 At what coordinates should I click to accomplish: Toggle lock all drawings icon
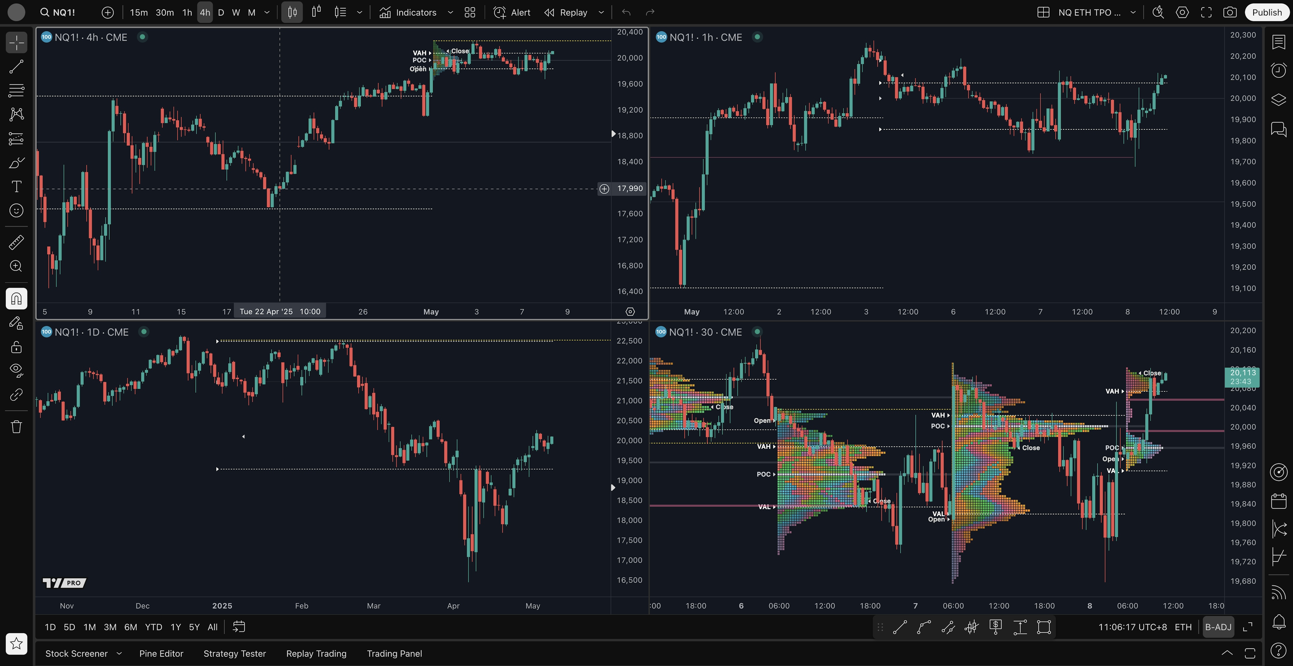point(16,347)
